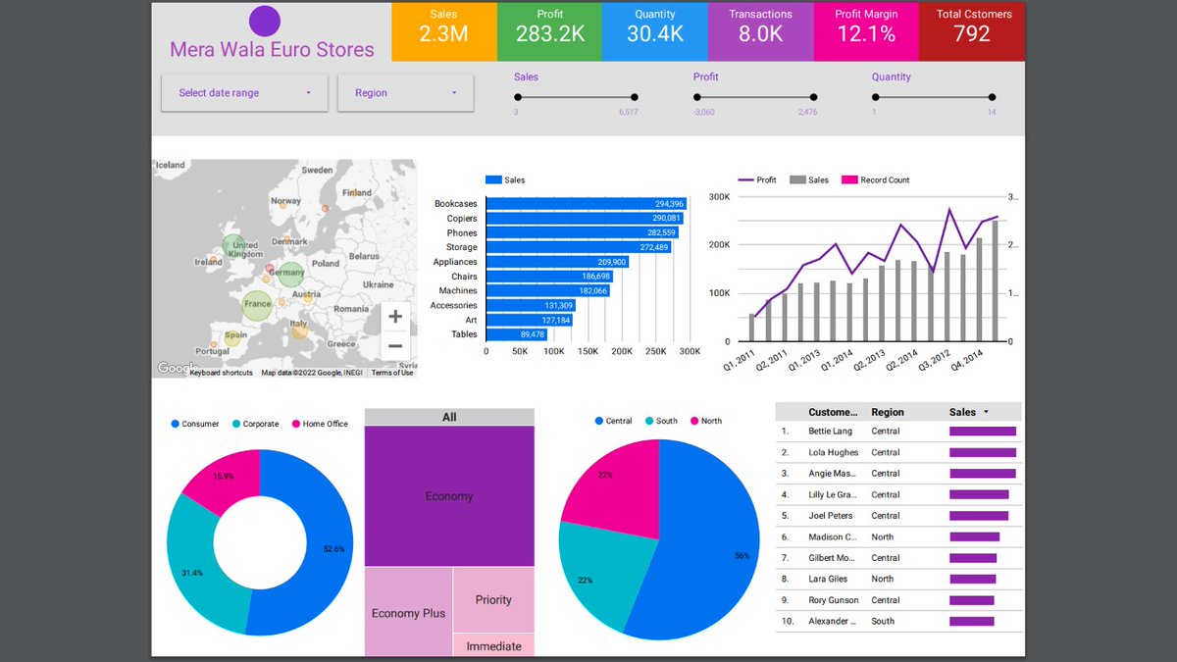Click the Terms of Use link on the map
Image resolution: width=1177 pixels, height=662 pixels.
(391, 373)
